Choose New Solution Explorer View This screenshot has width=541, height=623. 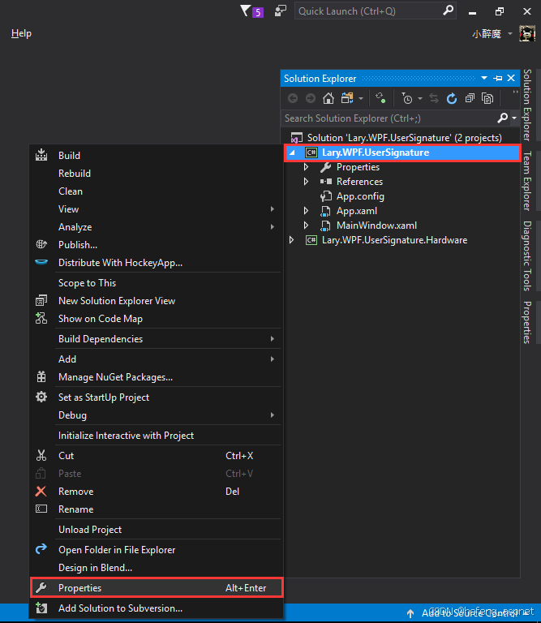pos(156,301)
